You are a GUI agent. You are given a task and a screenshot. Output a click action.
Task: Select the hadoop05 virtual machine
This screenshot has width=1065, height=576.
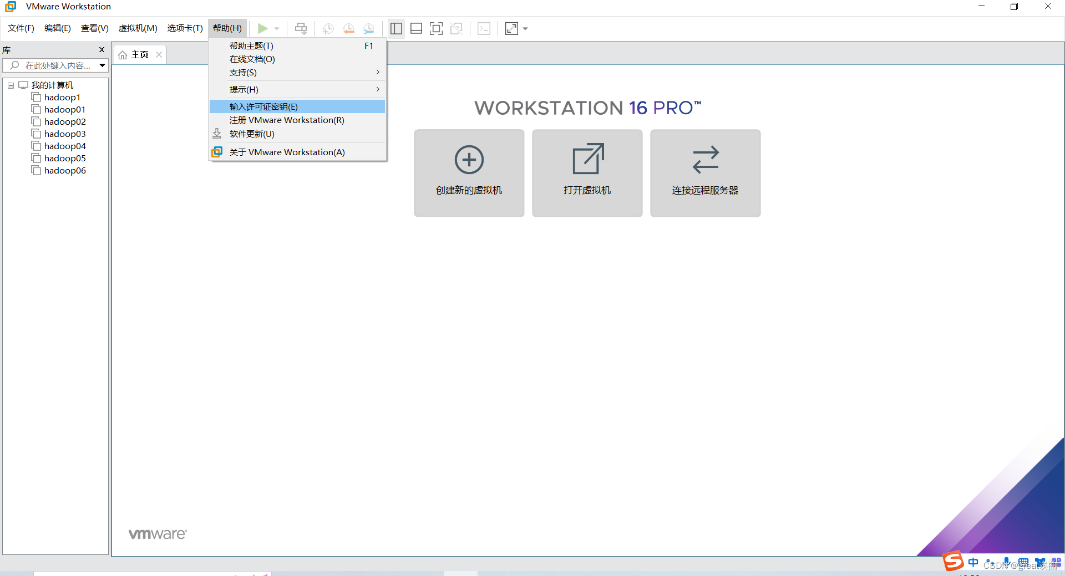point(65,159)
